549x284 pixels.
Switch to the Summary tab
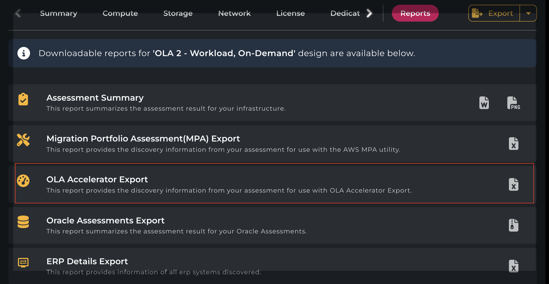[x=59, y=13]
